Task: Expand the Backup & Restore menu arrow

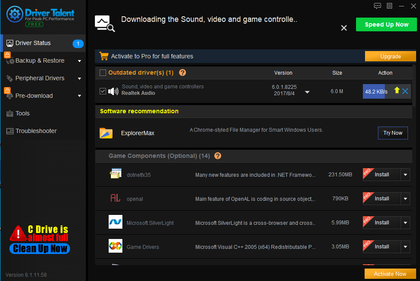Action: (x=79, y=61)
